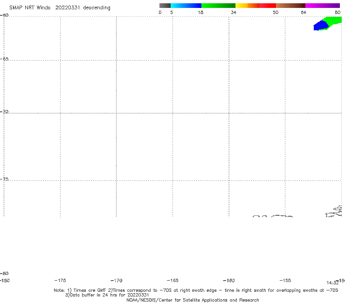
Task: Click the color scale label '5'
Action: point(172,12)
